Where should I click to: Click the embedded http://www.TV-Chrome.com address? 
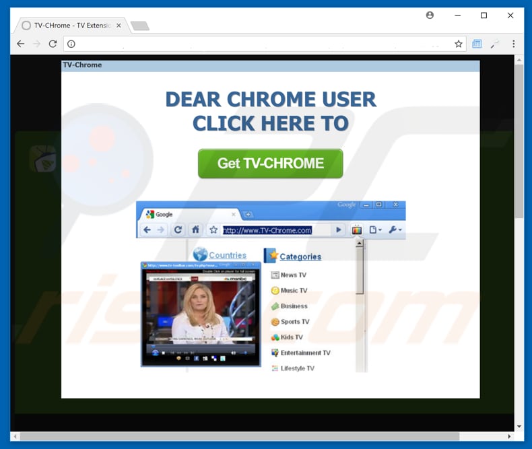[267, 231]
